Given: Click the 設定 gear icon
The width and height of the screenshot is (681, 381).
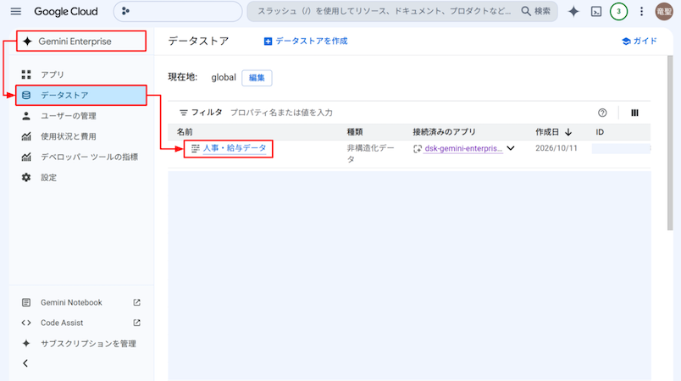Looking at the screenshot, I should (26, 178).
